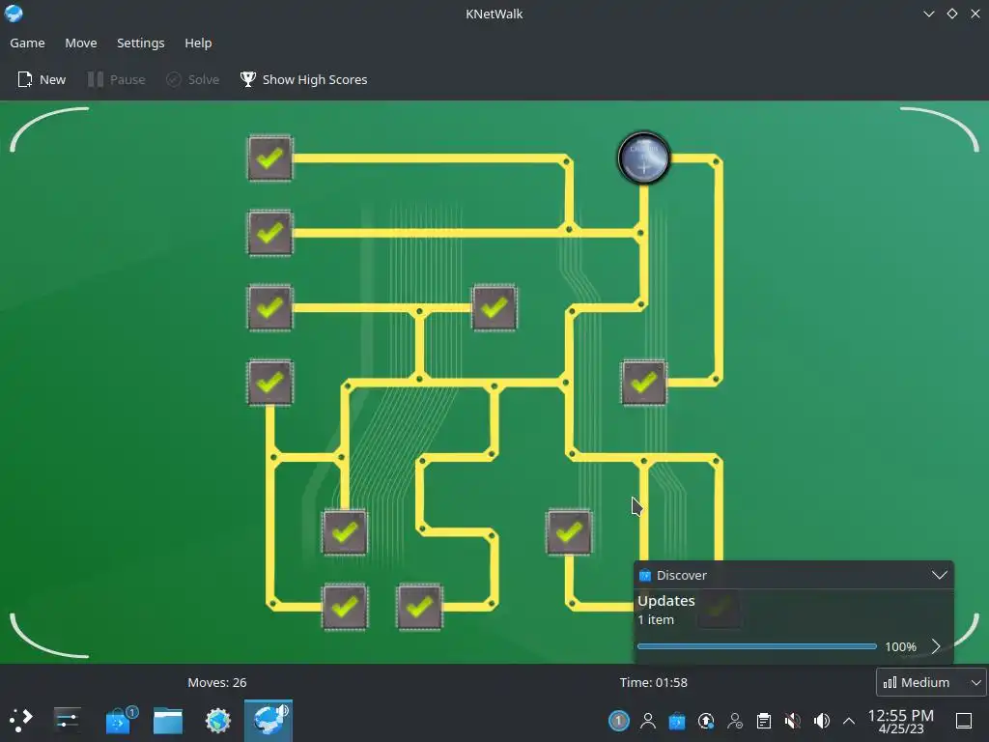
Task: Rotate third terminal in the left column
Action: coord(270,308)
